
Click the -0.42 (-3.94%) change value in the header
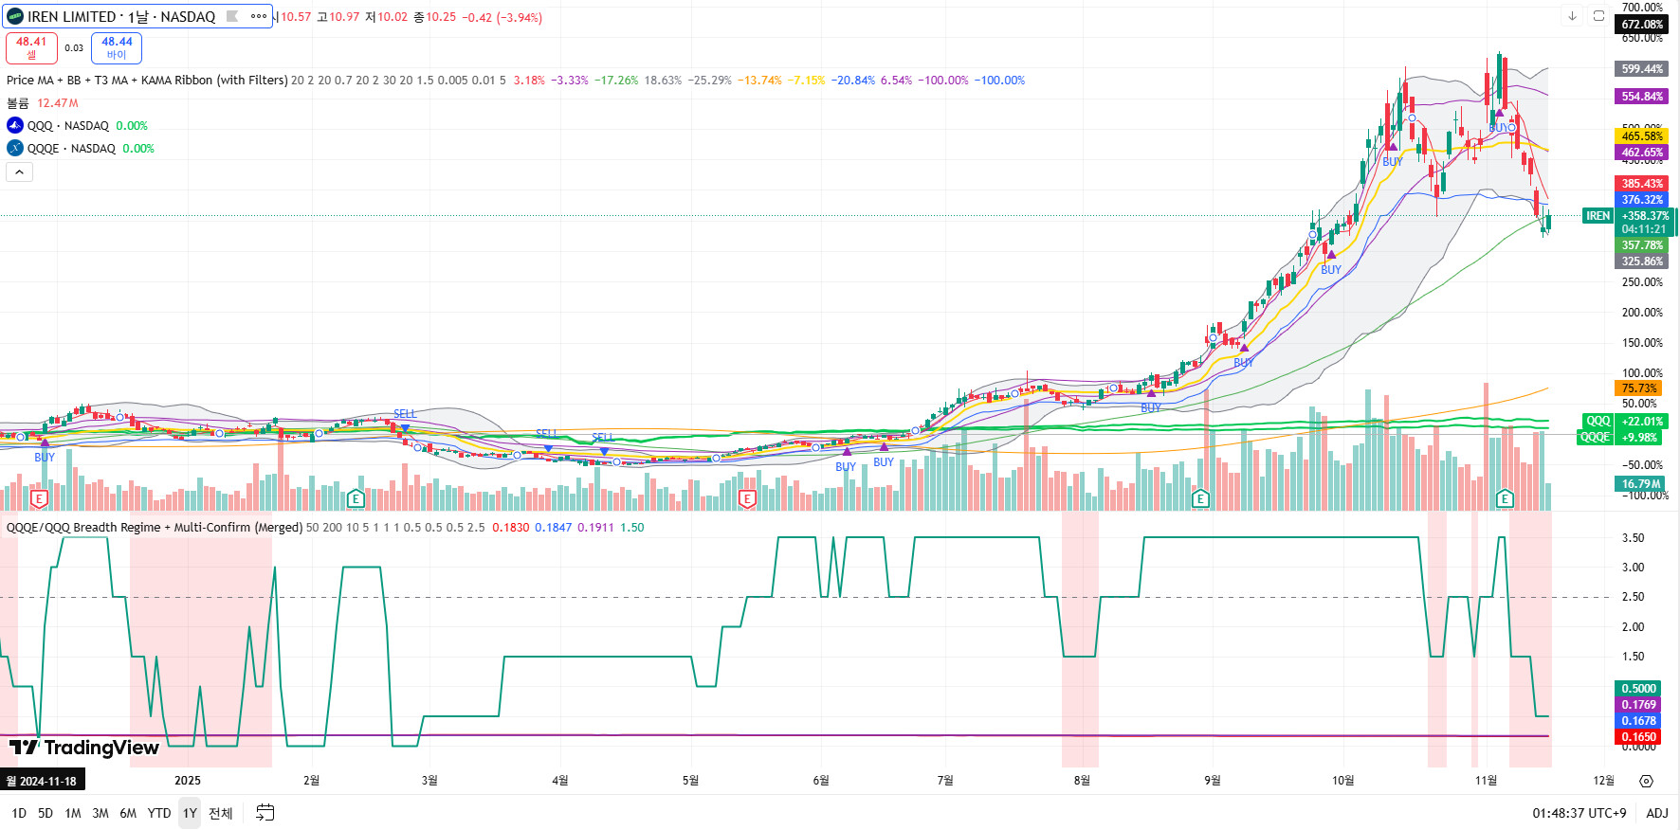502,17
